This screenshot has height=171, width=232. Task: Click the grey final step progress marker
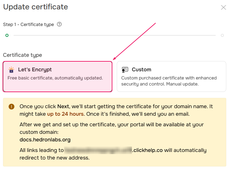(222, 35)
